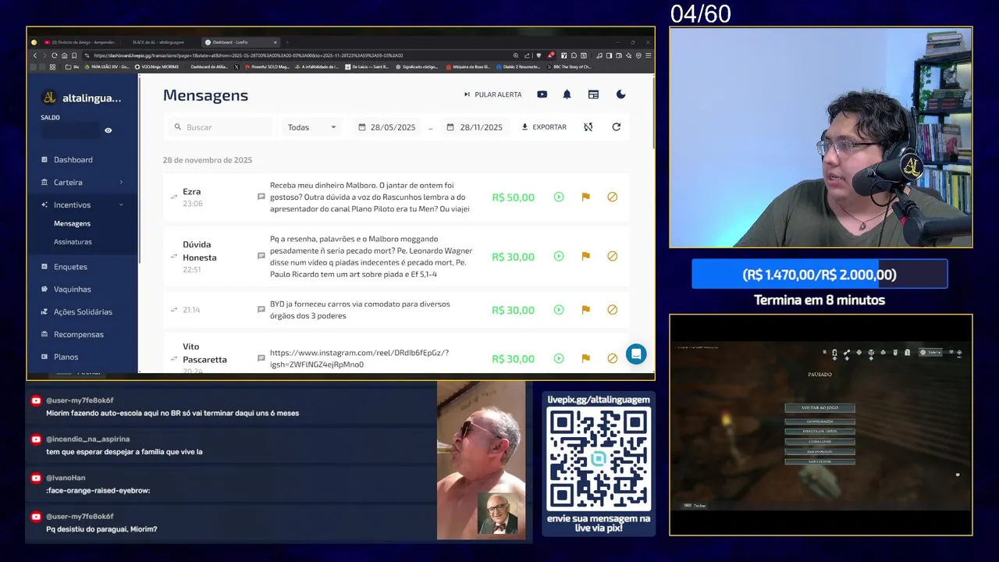Play the alert for Ezra's R$ 50,00 message
The image size is (999, 562).
(x=559, y=197)
